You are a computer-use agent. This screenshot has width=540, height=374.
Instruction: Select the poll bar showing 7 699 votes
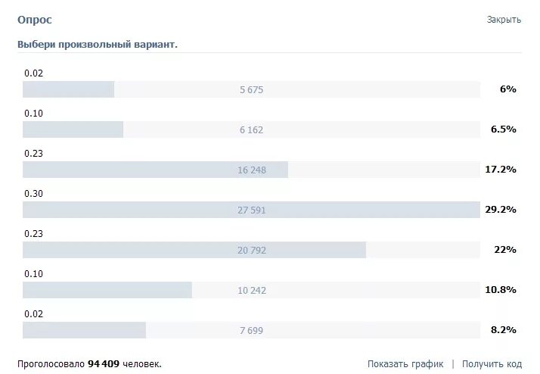(251, 330)
